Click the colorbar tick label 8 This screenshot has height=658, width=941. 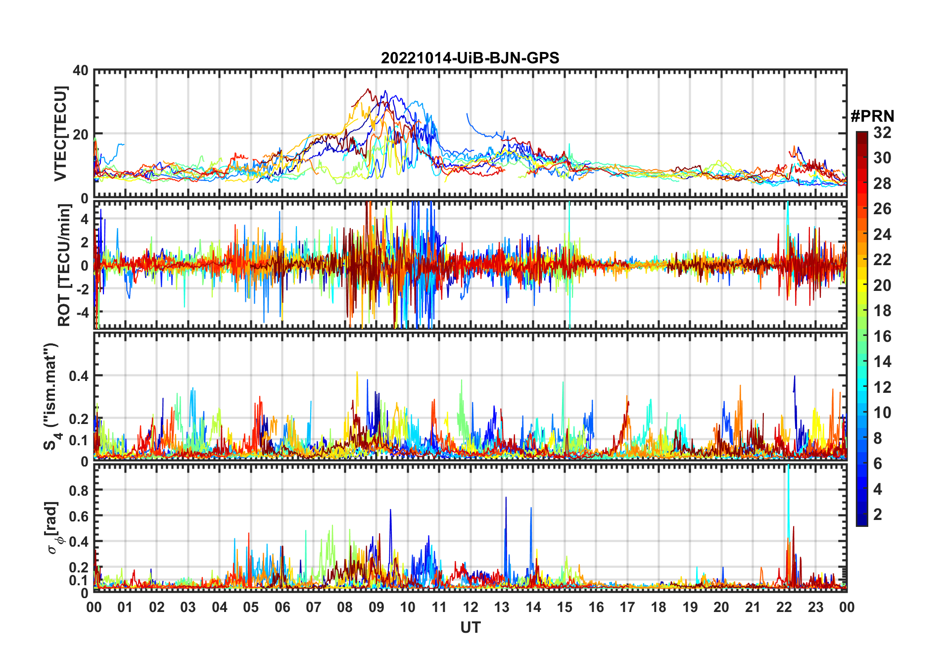(x=878, y=438)
